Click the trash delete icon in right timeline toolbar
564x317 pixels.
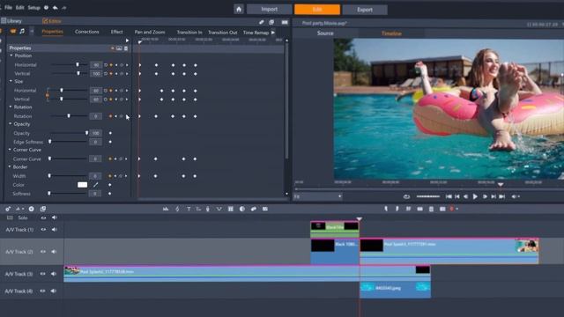(431, 209)
